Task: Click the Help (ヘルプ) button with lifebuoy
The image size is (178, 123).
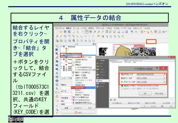Action: [x=78, y=112]
